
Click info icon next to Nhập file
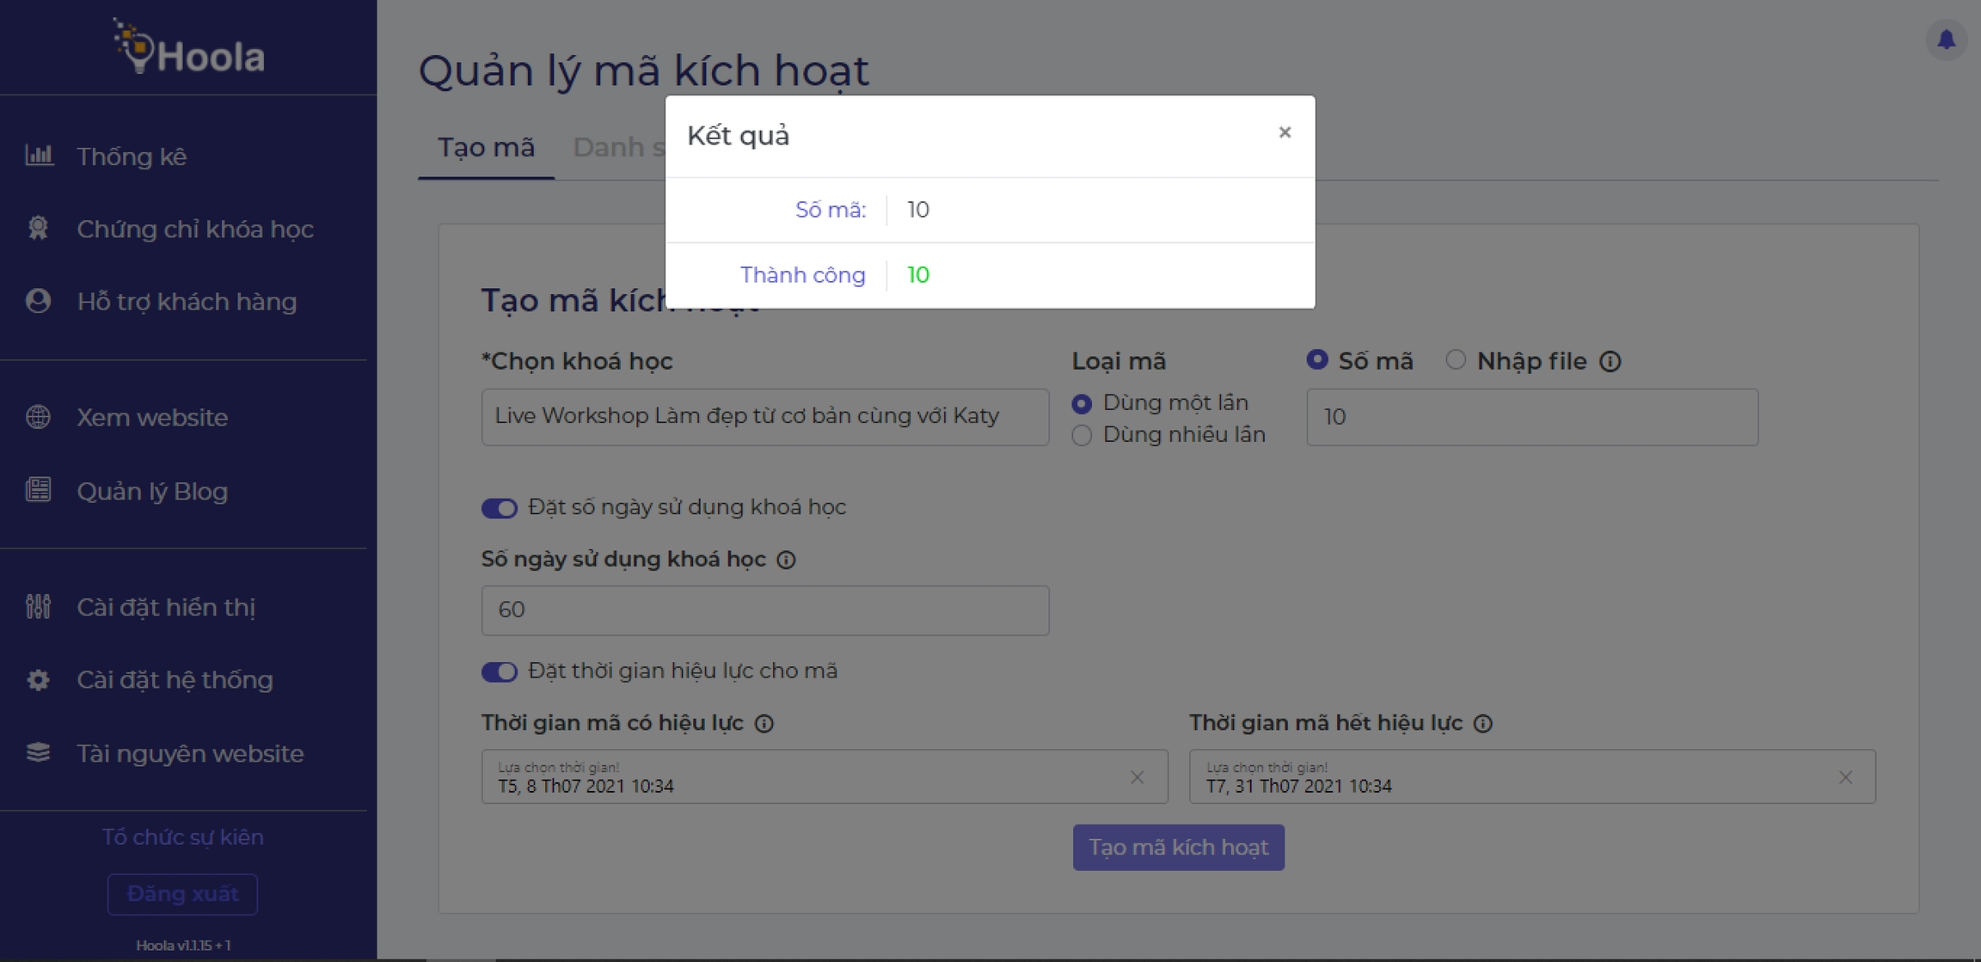pyautogui.click(x=1610, y=362)
